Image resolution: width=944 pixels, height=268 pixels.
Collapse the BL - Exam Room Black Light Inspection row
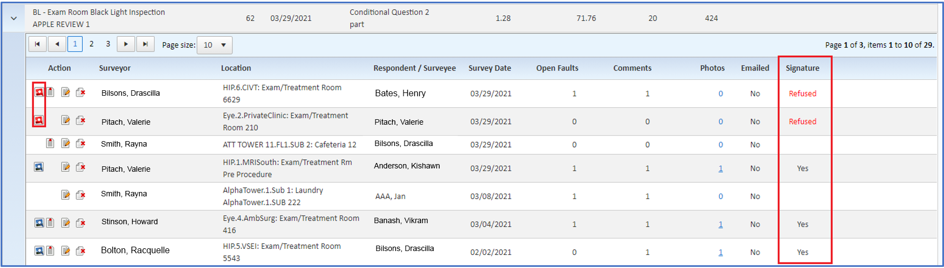point(14,18)
